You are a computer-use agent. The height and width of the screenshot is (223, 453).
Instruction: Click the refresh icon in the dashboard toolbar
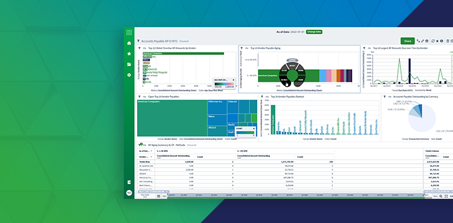433,41
